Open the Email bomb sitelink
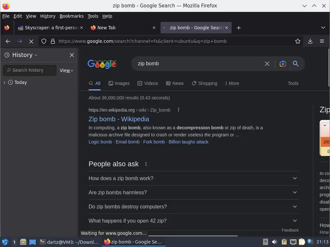The height and width of the screenshot is (247, 330). tap(128, 142)
